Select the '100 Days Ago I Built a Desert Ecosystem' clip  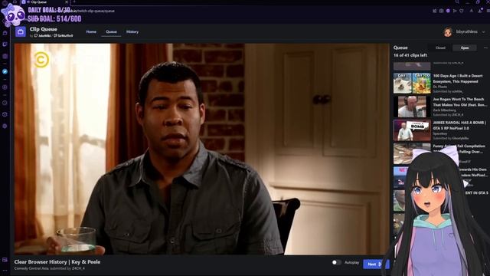440,84
